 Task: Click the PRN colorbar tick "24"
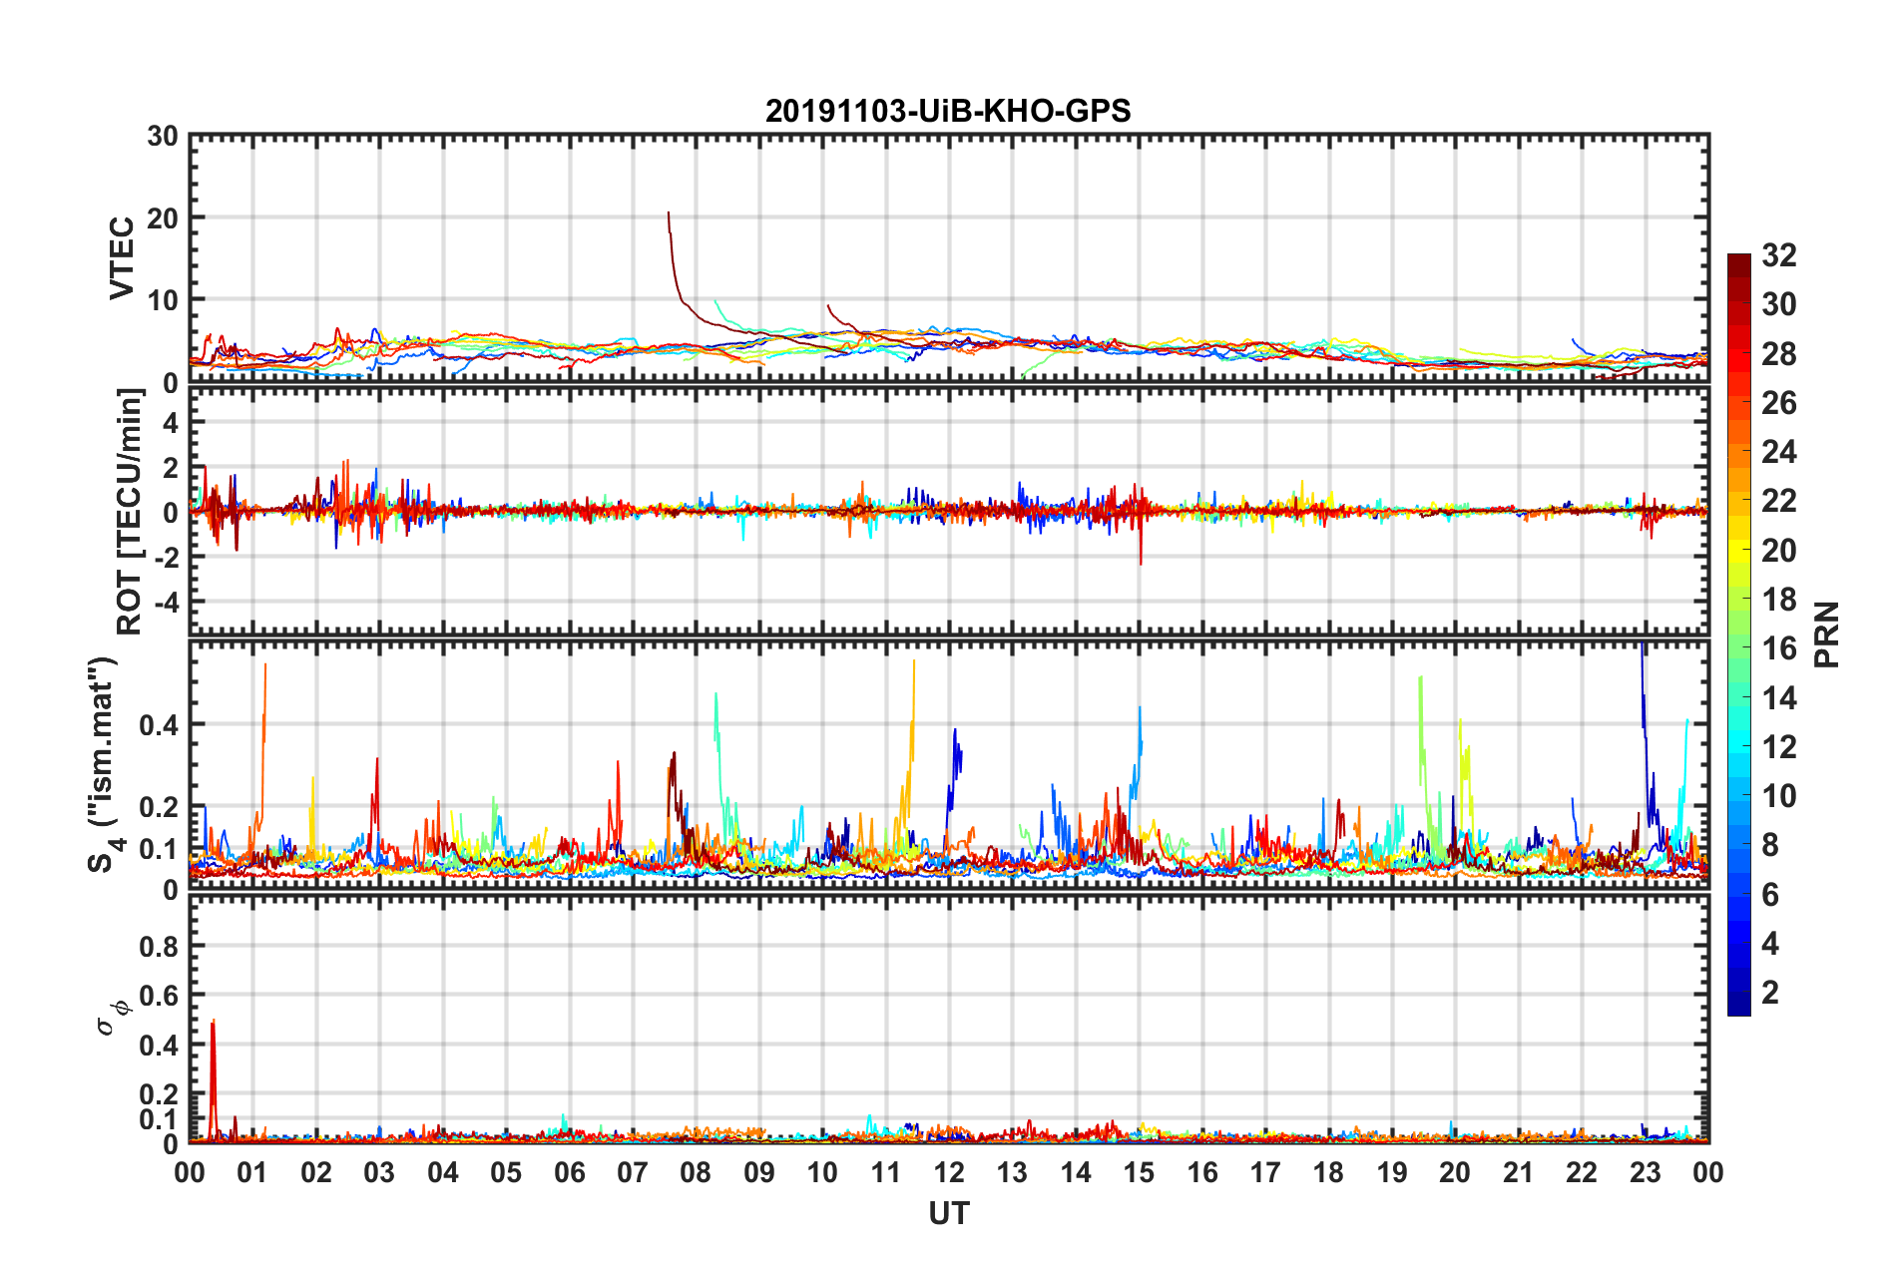[1779, 452]
